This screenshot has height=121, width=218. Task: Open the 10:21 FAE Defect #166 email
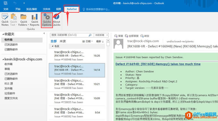pos(77,84)
